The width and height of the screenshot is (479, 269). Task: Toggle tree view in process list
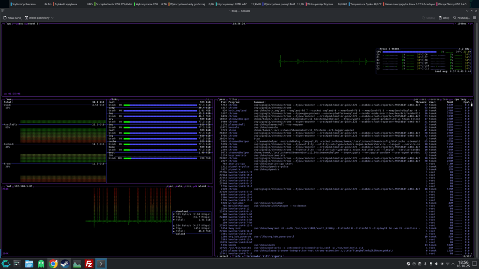[x=445, y=99]
